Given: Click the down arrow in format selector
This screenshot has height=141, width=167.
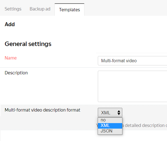Looking at the screenshot, I should pyautogui.click(x=119, y=114).
